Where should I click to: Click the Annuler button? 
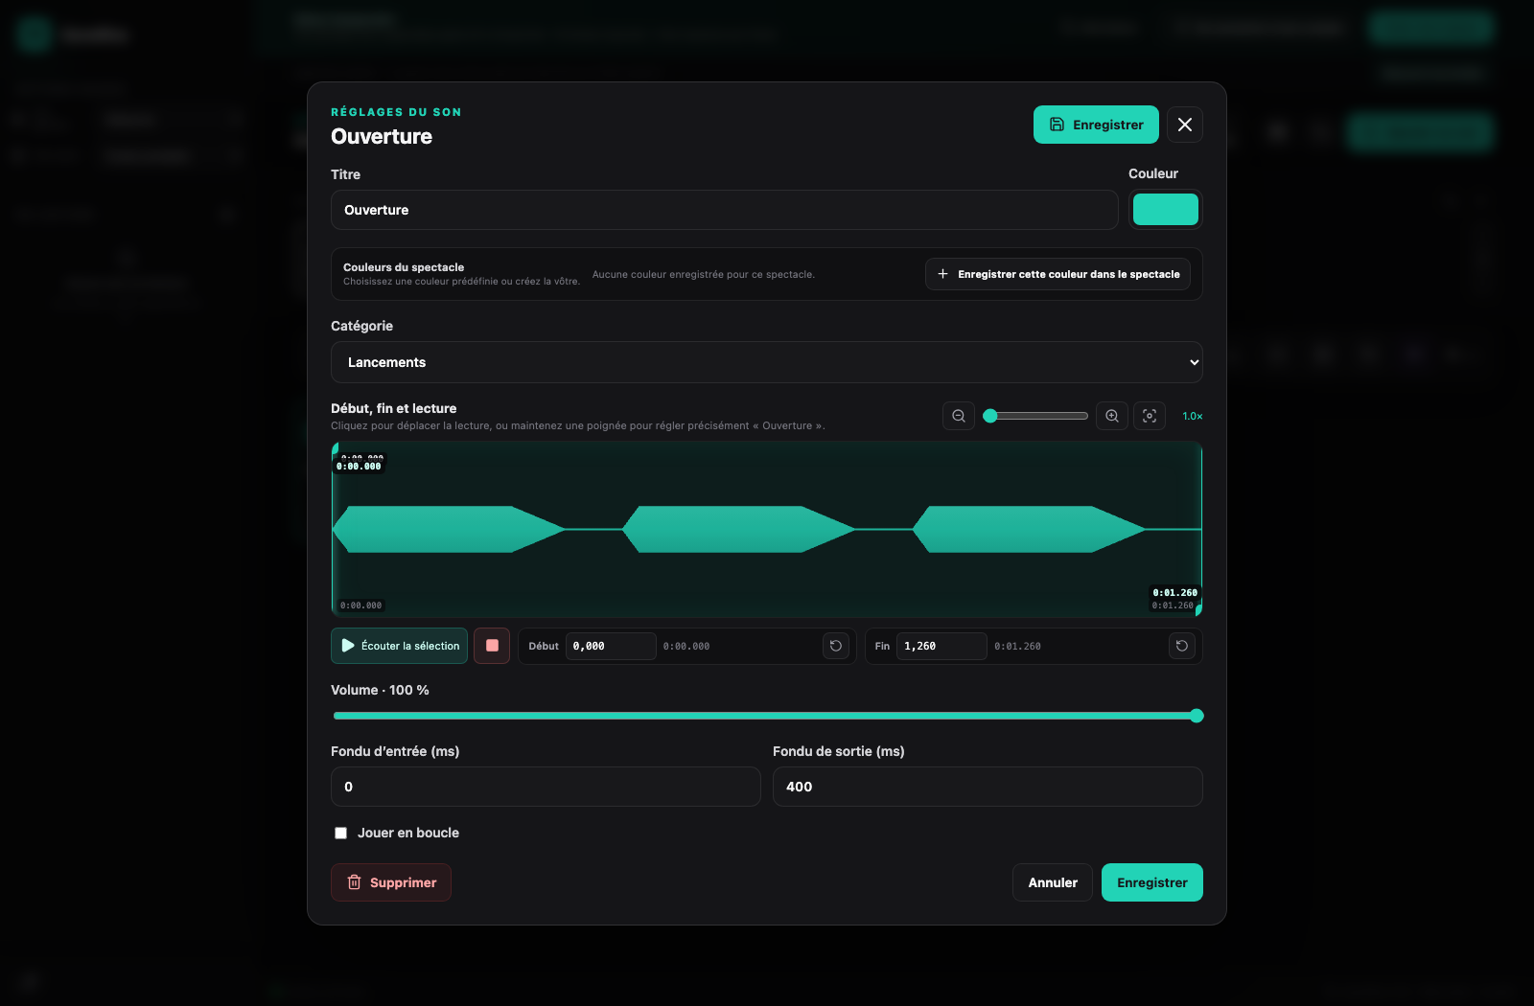1053,882
